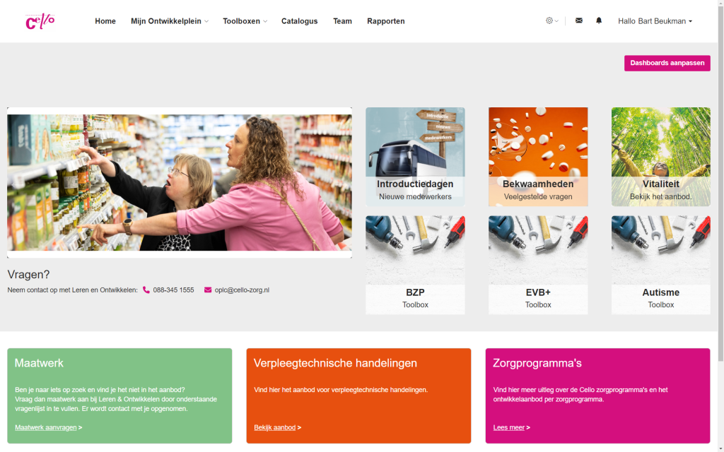The height and width of the screenshot is (452, 724).
Task: Follow the Lees meer link under Zorgprogramma's
Action: point(508,427)
